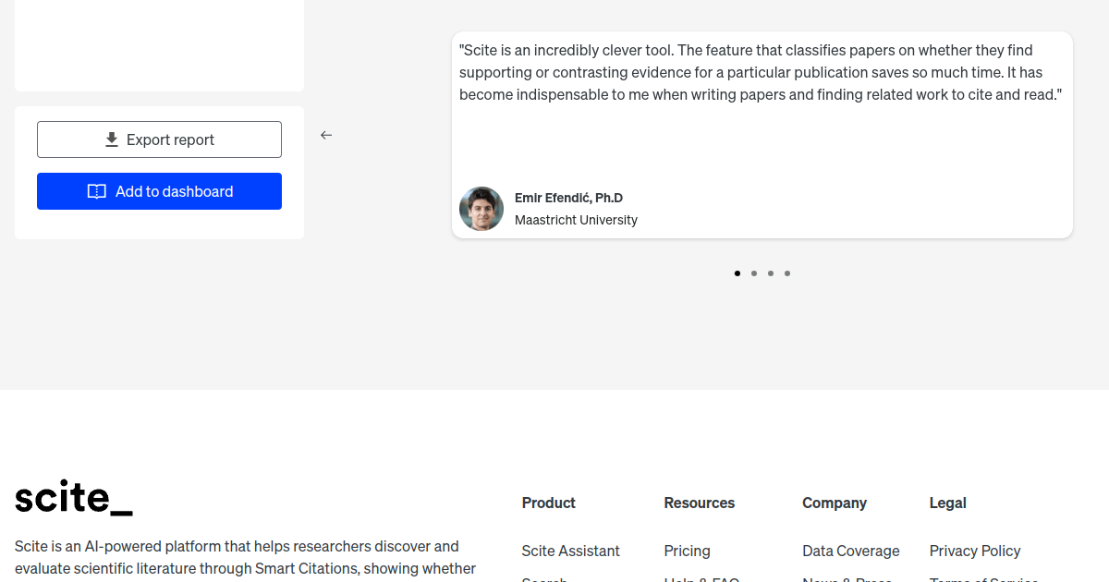Click Emir Efendić's profile photo
Image resolution: width=1109 pixels, height=582 pixels.
click(481, 209)
